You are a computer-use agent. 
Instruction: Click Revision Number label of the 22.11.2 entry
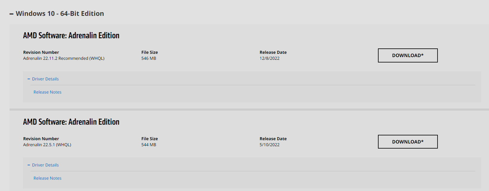point(41,52)
